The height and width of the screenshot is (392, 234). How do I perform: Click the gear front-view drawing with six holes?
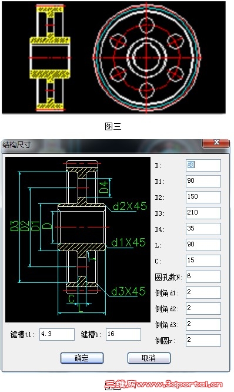tap(146, 57)
